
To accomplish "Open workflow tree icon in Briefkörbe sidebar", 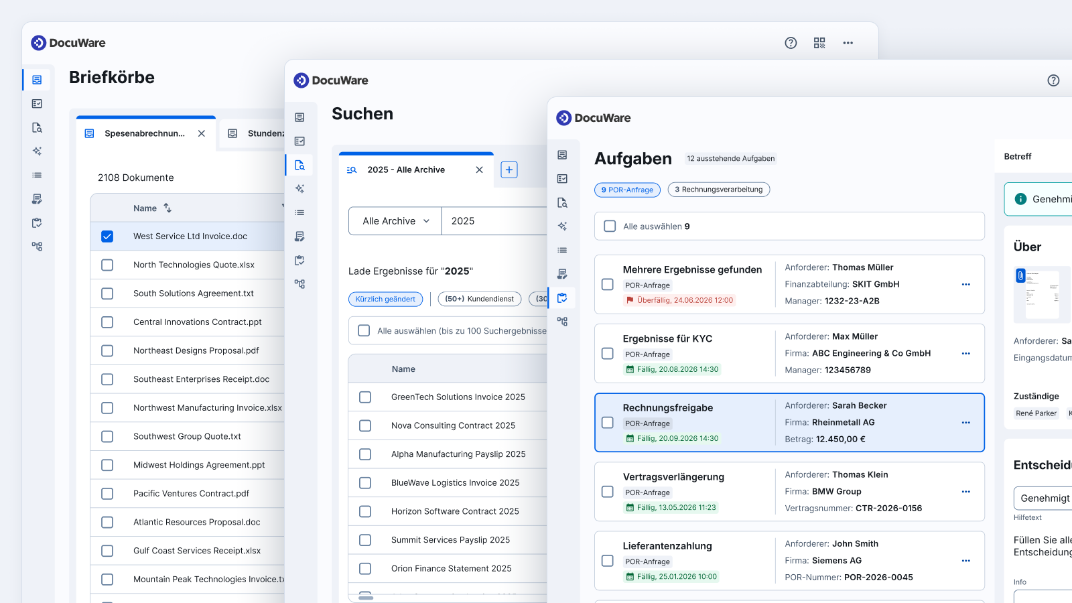I will tap(37, 247).
